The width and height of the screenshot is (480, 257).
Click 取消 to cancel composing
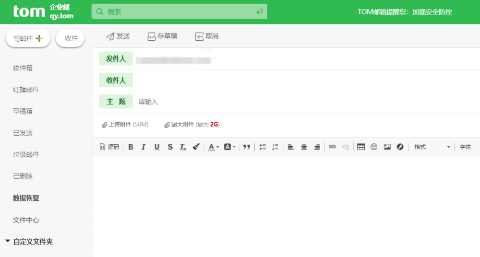[x=207, y=36]
